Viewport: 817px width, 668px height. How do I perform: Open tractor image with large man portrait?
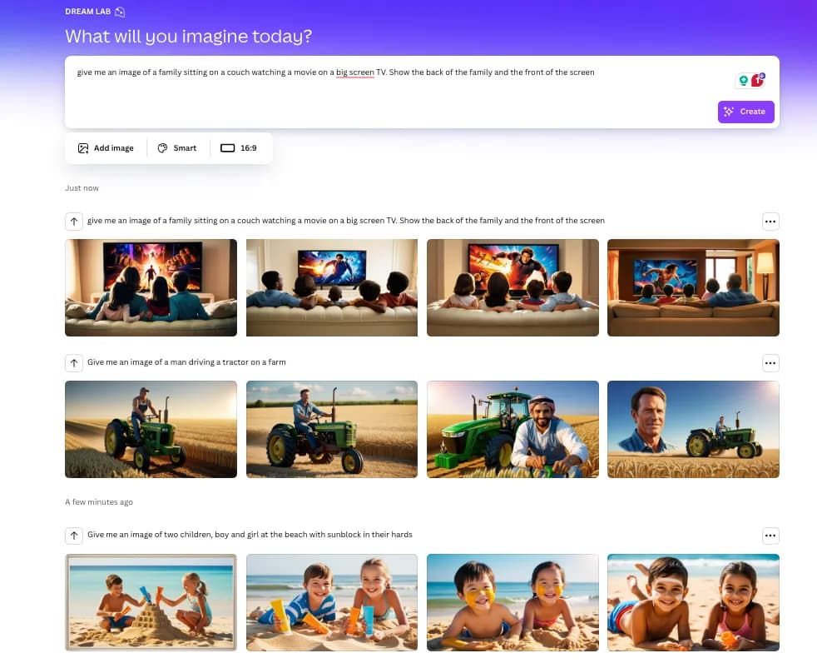(694, 429)
